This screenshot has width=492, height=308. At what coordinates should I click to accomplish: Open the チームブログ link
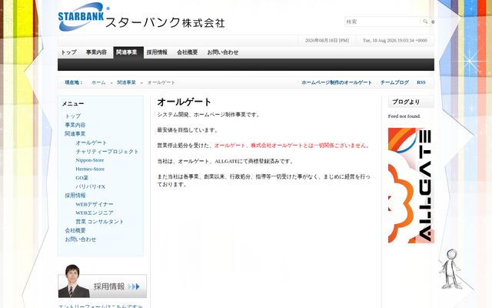(394, 82)
